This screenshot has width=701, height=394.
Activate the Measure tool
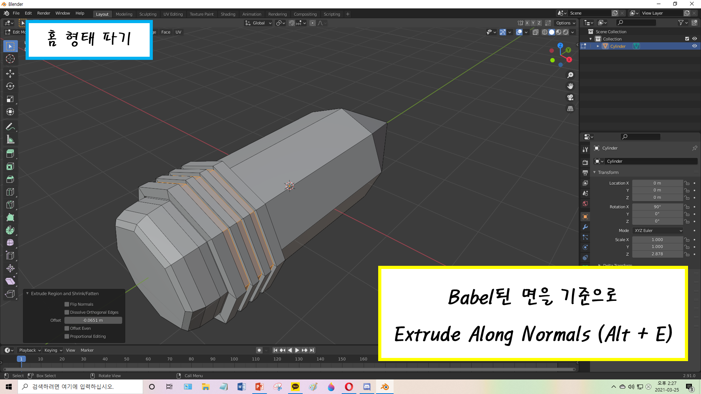click(x=10, y=140)
